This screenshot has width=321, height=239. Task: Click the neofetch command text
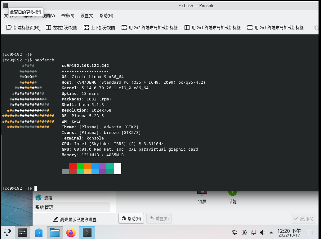(44, 60)
